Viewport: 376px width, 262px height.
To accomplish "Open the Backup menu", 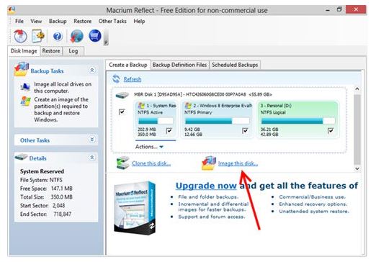I will [58, 21].
